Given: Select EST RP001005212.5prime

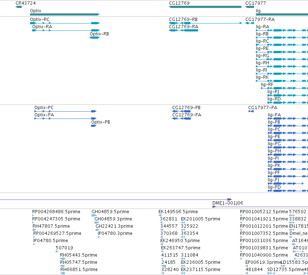Looking at the screenshot, I should (x=241, y=215).
